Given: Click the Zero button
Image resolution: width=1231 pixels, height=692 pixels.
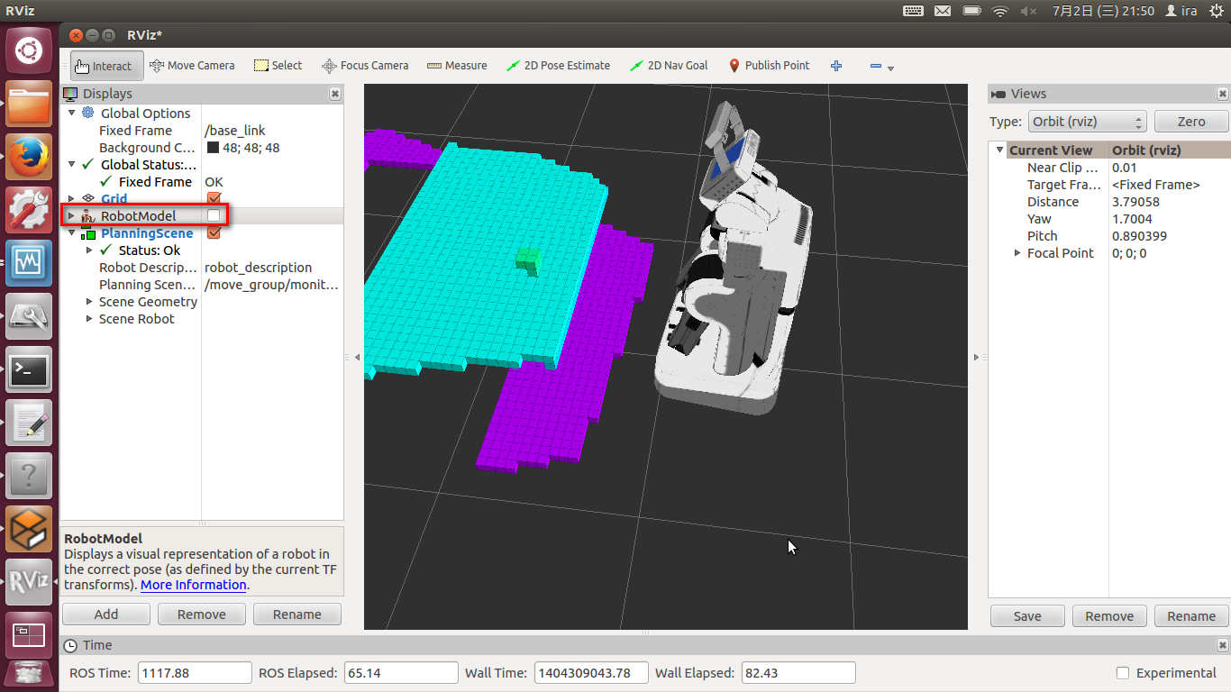Looking at the screenshot, I should pyautogui.click(x=1191, y=122).
